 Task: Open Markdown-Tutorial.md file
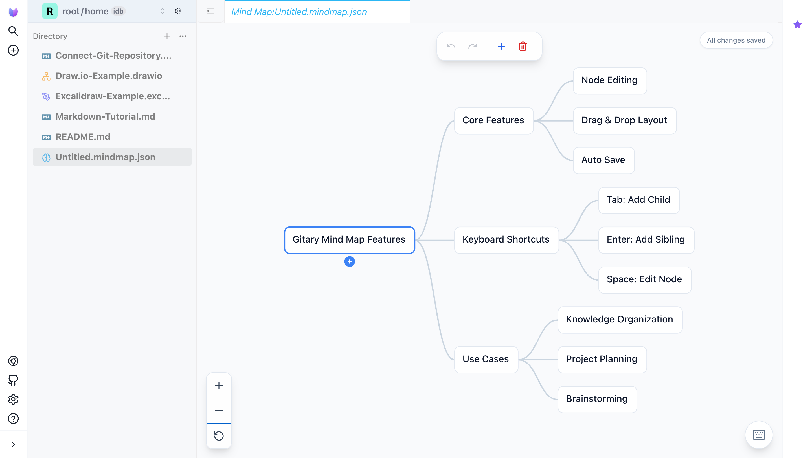[x=112, y=116]
